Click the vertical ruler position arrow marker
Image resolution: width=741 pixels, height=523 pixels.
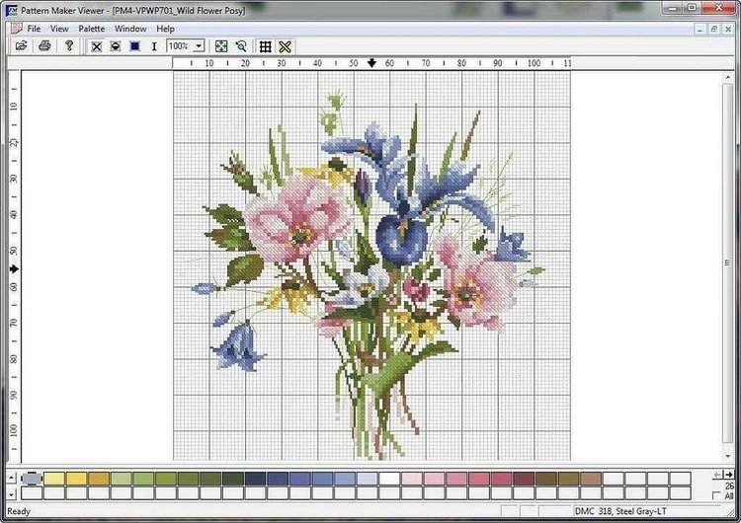click(14, 268)
